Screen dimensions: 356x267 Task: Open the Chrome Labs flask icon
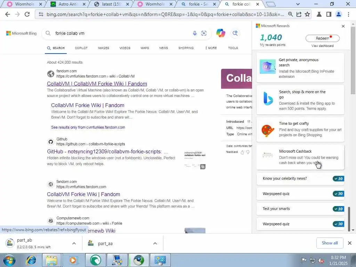click(x=319, y=14)
